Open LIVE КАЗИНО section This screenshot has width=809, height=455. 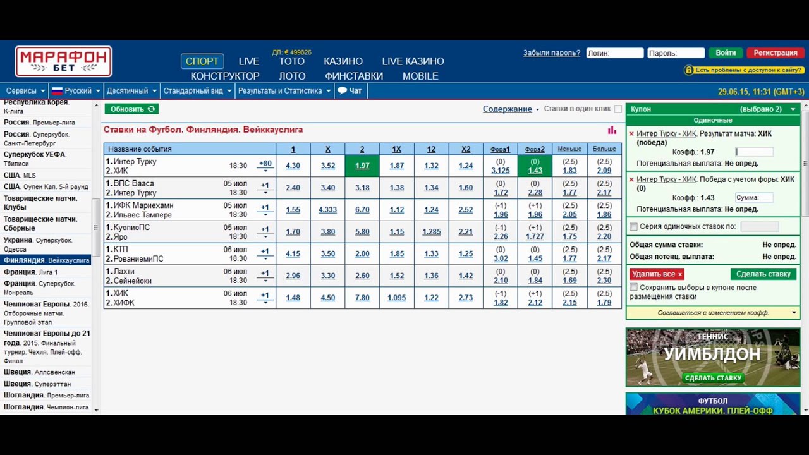[413, 61]
